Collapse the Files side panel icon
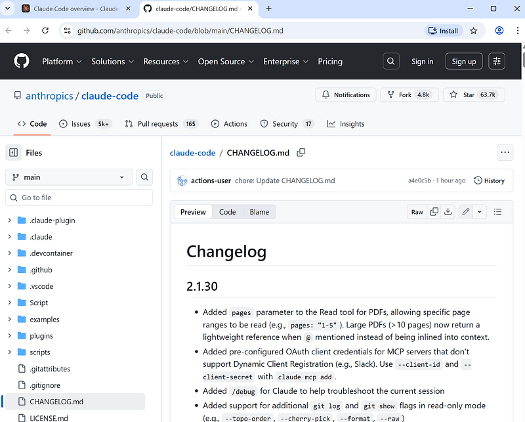Image resolution: width=525 pixels, height=422 pixels. click(x=13, y=153)
